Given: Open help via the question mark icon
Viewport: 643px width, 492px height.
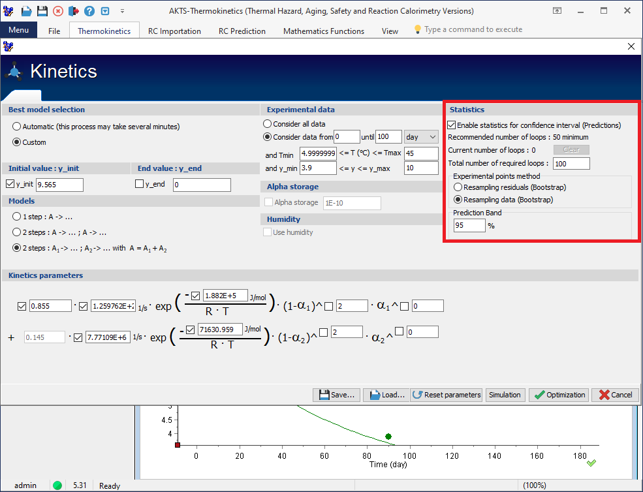Looking at the screenshot, I should click(x=89, y=10).
